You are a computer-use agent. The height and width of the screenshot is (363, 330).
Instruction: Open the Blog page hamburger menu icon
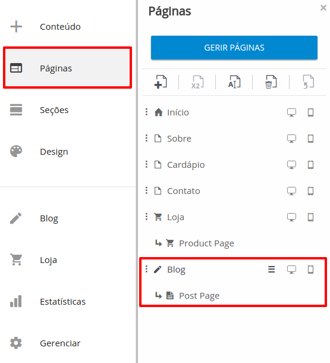(272, 270)
